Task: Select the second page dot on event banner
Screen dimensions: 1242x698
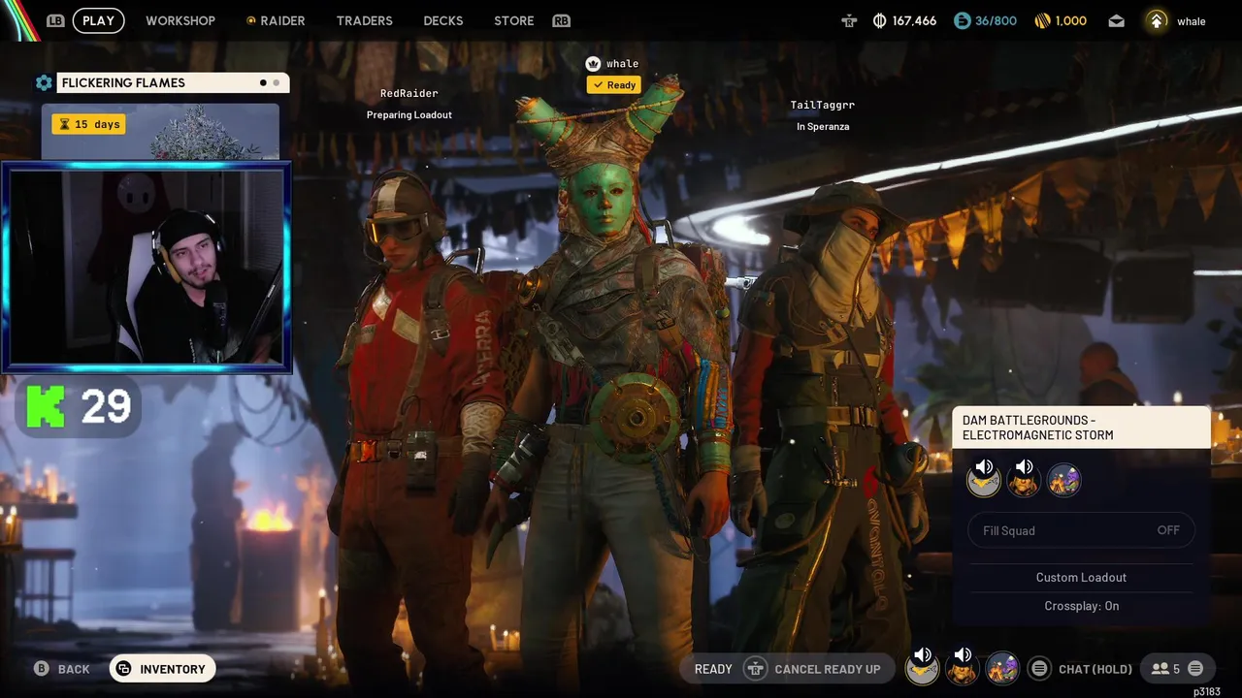Action: tap(276, 83)
